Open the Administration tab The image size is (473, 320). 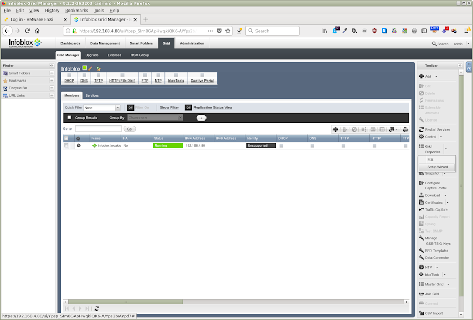click(192, 43)
